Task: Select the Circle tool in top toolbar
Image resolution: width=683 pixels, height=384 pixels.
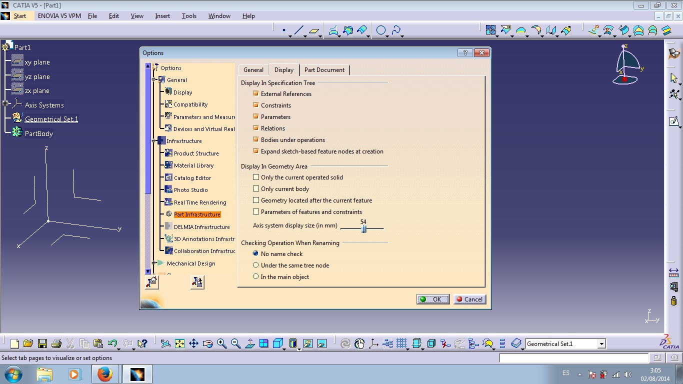Action: [380, 31]
